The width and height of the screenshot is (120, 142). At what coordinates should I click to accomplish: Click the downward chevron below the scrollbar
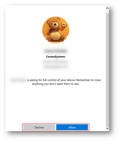pyautogui.click(x=108, y=128)
